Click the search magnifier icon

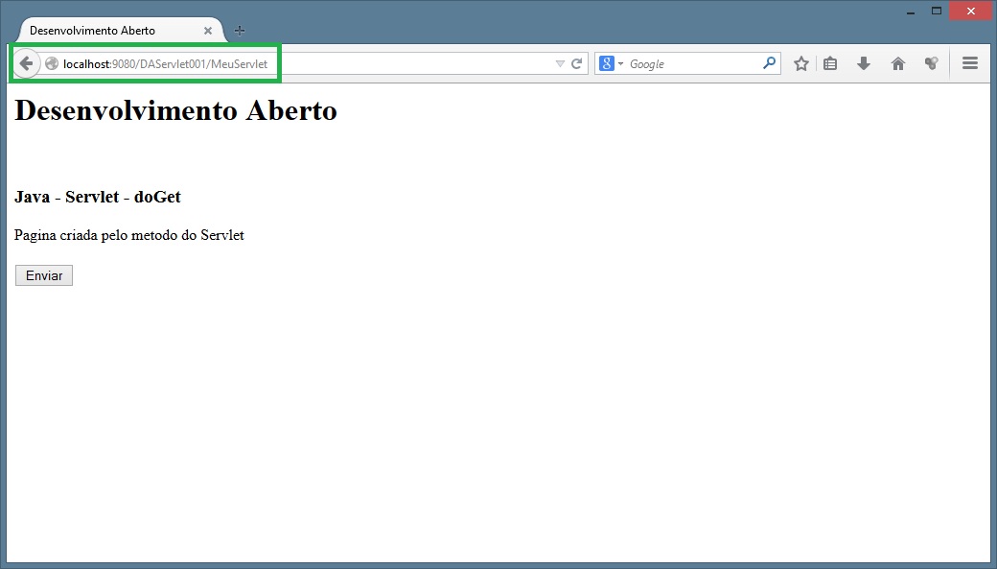[x=769, y=63]
